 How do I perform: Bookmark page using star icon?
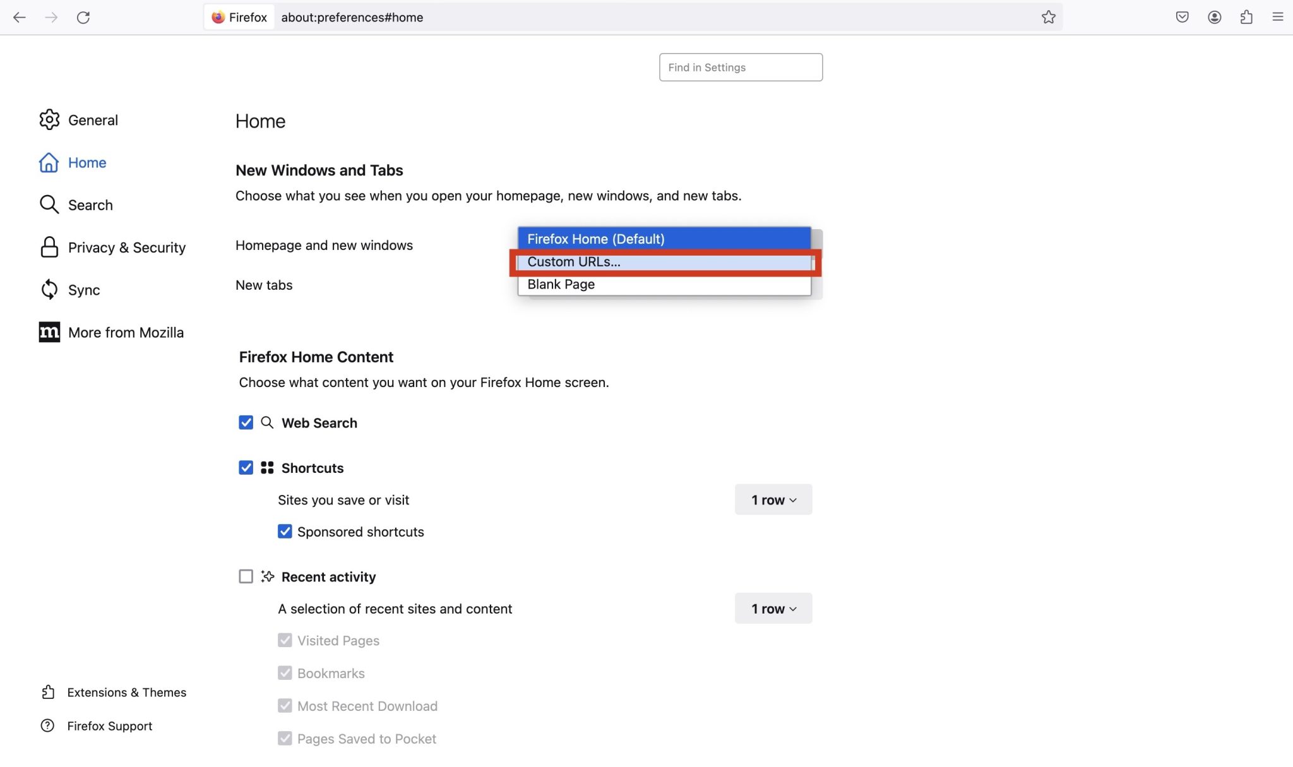pos(1048,17)
